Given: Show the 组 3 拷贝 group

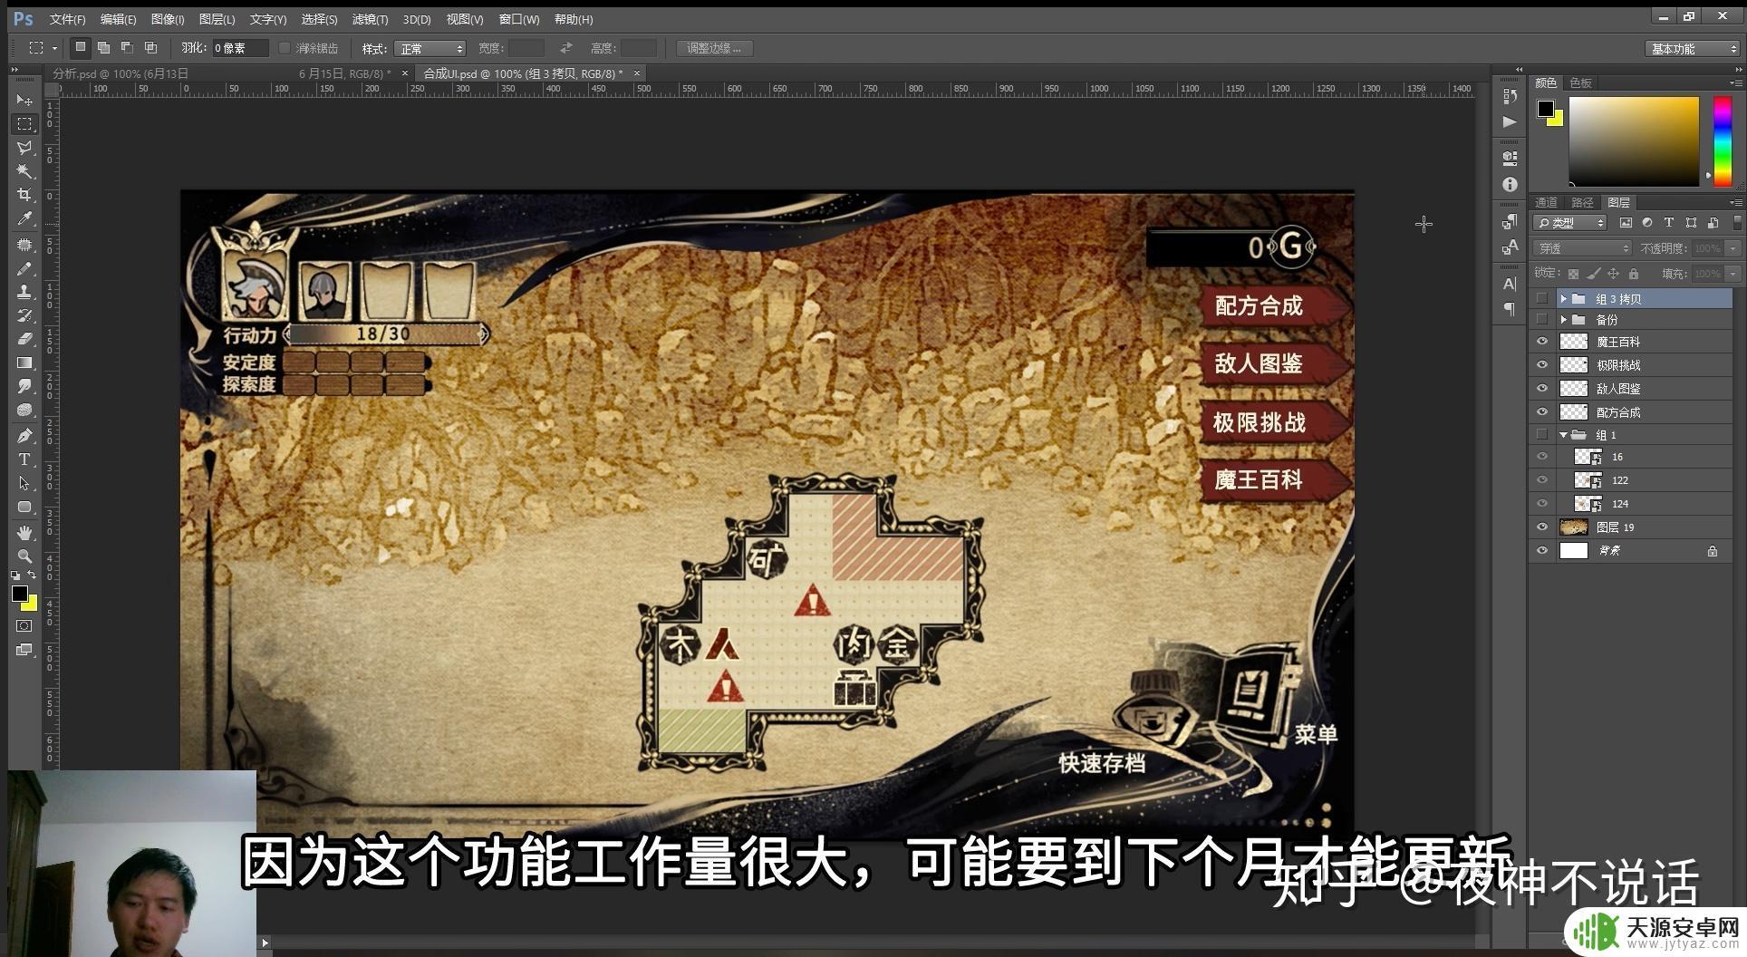Looking at the screenshot, I should point(1542,298).
